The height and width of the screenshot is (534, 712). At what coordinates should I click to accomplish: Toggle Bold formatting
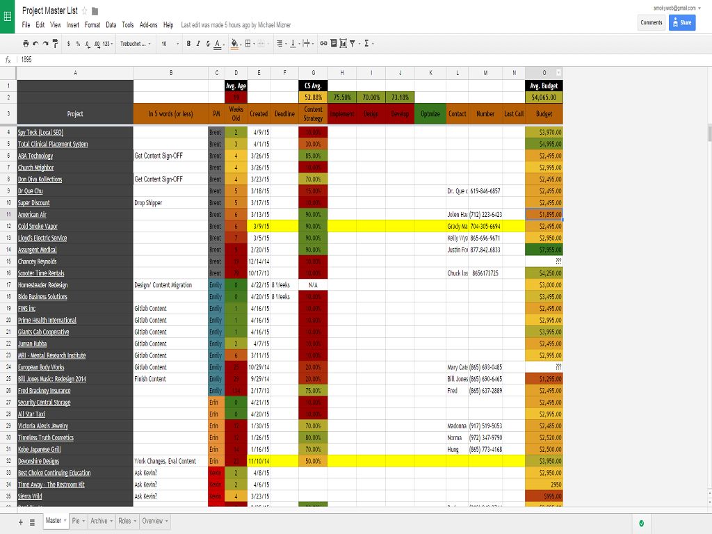(x=188, y=44)
